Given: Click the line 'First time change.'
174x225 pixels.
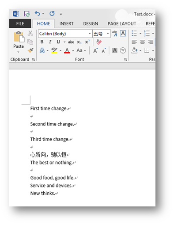Looking at the screenshot, I should pos(49,109).
